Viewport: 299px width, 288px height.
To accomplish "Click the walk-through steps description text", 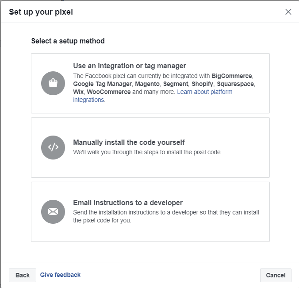I will 147,152.
